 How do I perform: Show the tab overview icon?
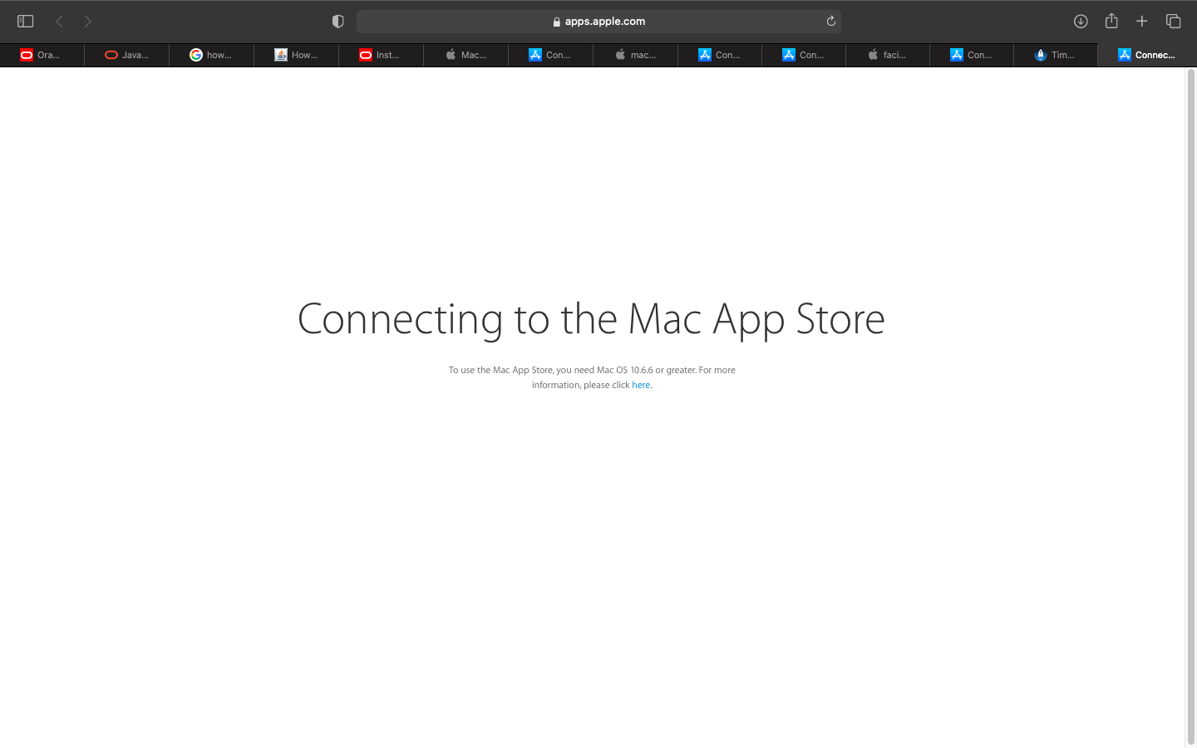[x=1173, y=22]
